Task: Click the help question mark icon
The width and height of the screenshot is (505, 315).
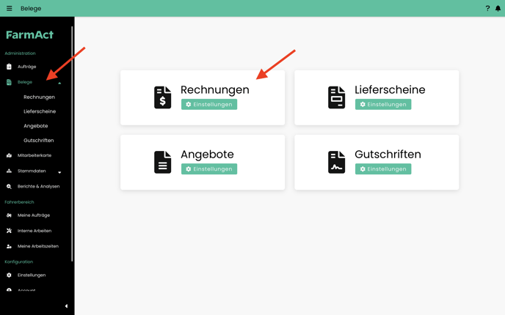Action: pos(487,8)
